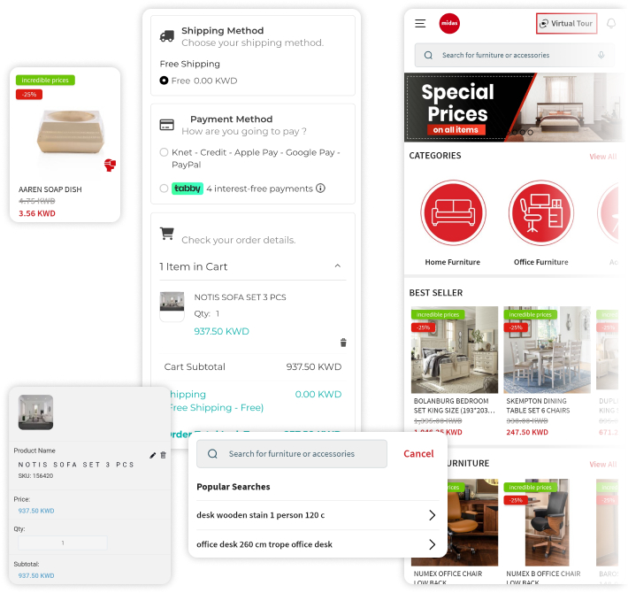Viewport: 628px width, 593px height.
Task: Click View All next to Categories
Action: coord(602,157)
